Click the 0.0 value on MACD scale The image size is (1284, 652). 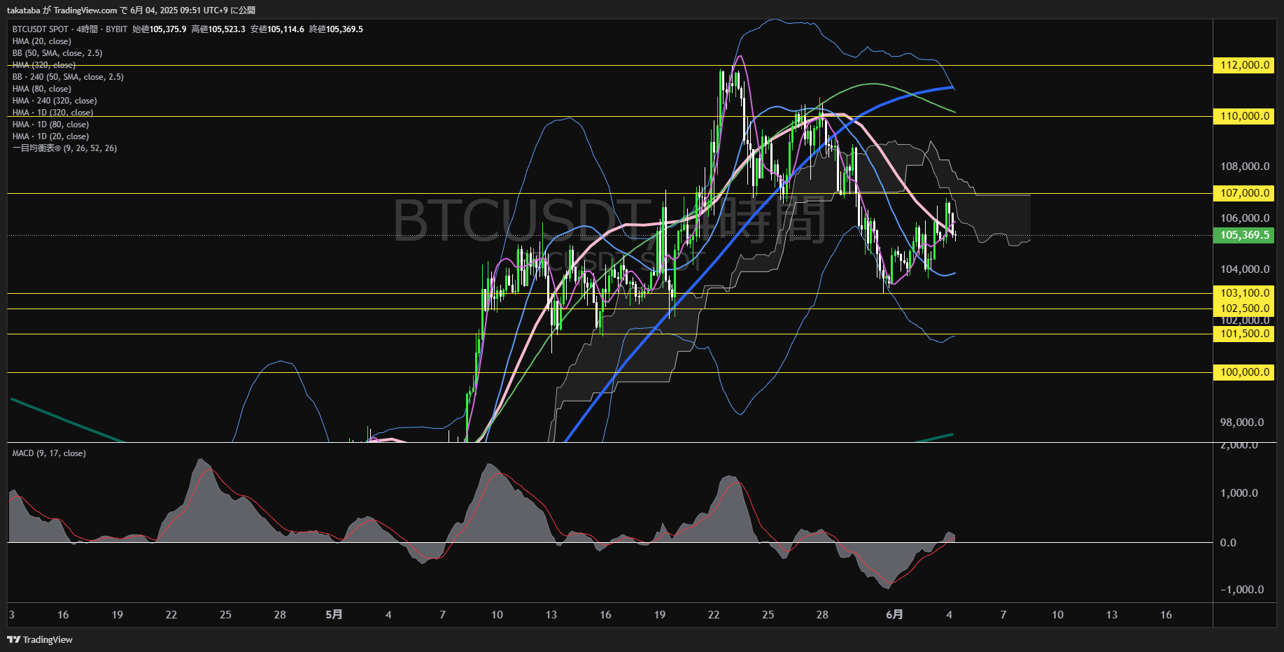pos(1228,543)
